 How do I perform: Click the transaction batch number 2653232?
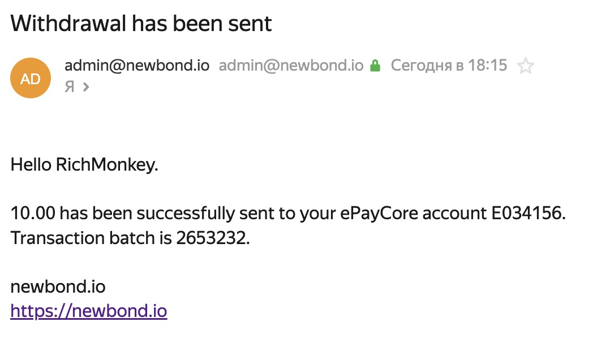click(x=211, y=238)
